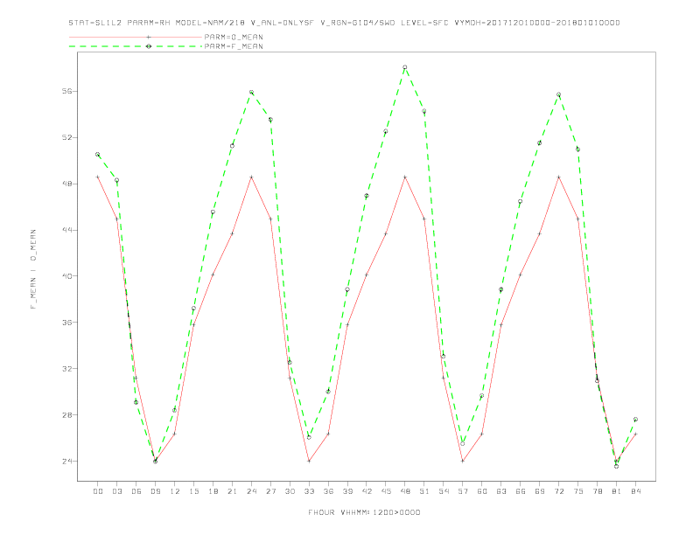Click x-axis forecast hour label 51
Screen dimensions: 693x535
click(424, 491)
